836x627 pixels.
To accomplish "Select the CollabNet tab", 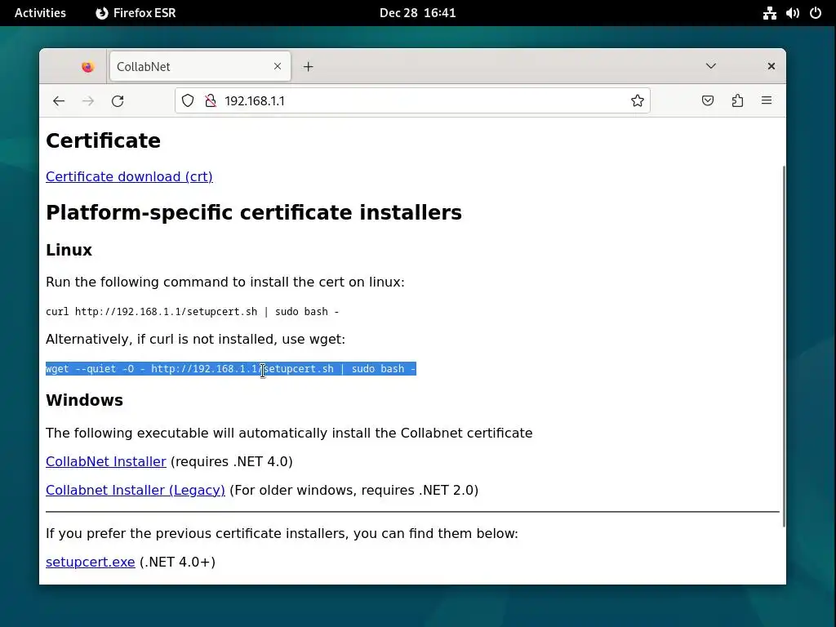I will pyautogui.click(x=200, y=67).
